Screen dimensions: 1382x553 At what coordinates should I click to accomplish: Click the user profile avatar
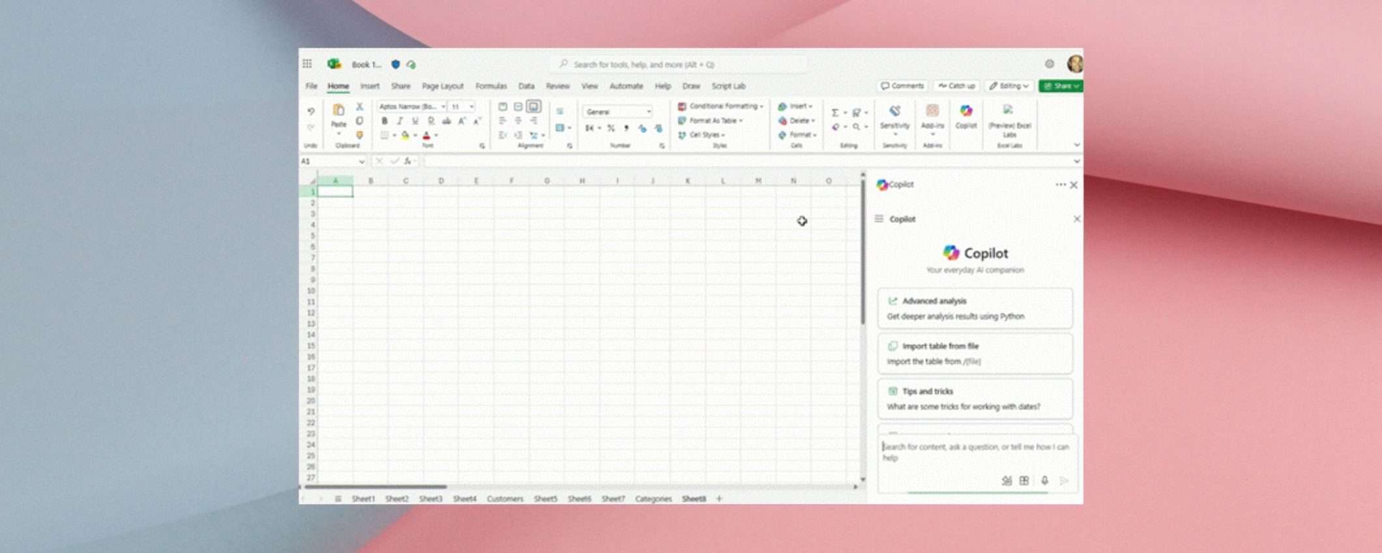(1075, 64)
